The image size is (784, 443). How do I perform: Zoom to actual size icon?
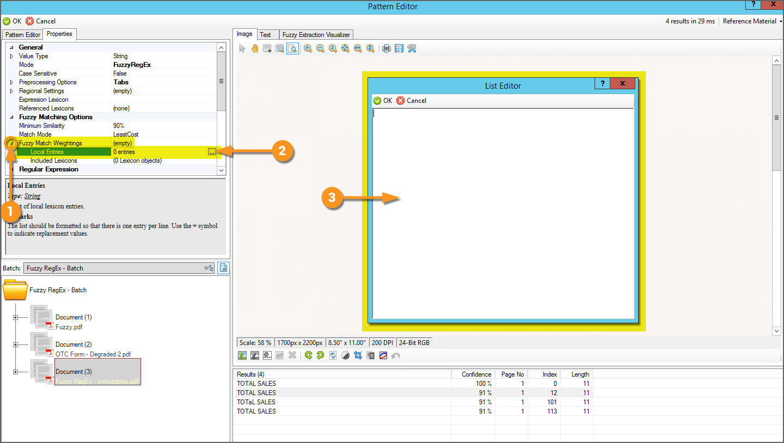coord(333,48)
